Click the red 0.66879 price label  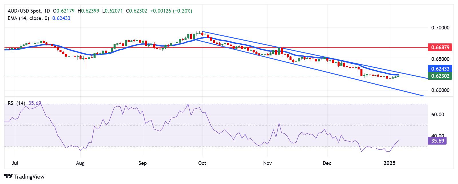click(x=440, y=47)
